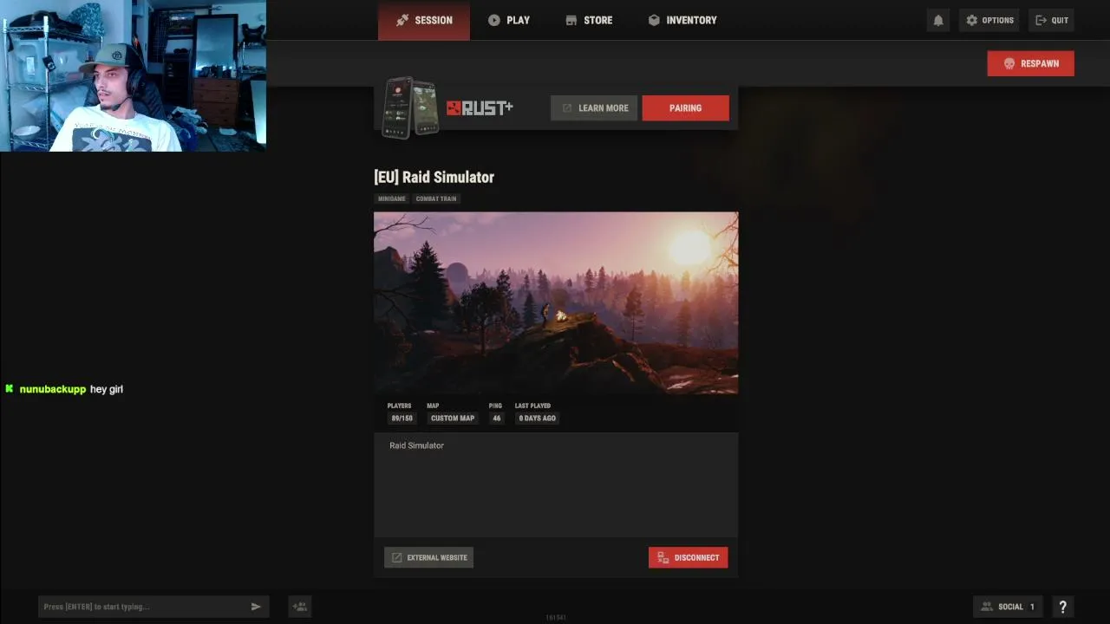Open the Options menu
This screenshot has height=624, width=1110.
pos(989,20)
